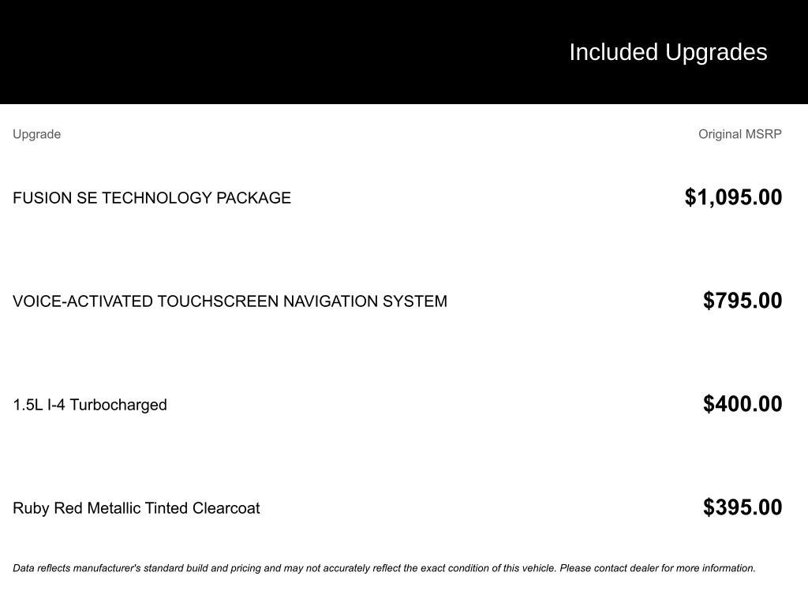Select the Ruby Red Metallic Tinted Clearcoat item
Image resolution: width=808 pixels, height=606 pixels.
[x=136, y=508]
